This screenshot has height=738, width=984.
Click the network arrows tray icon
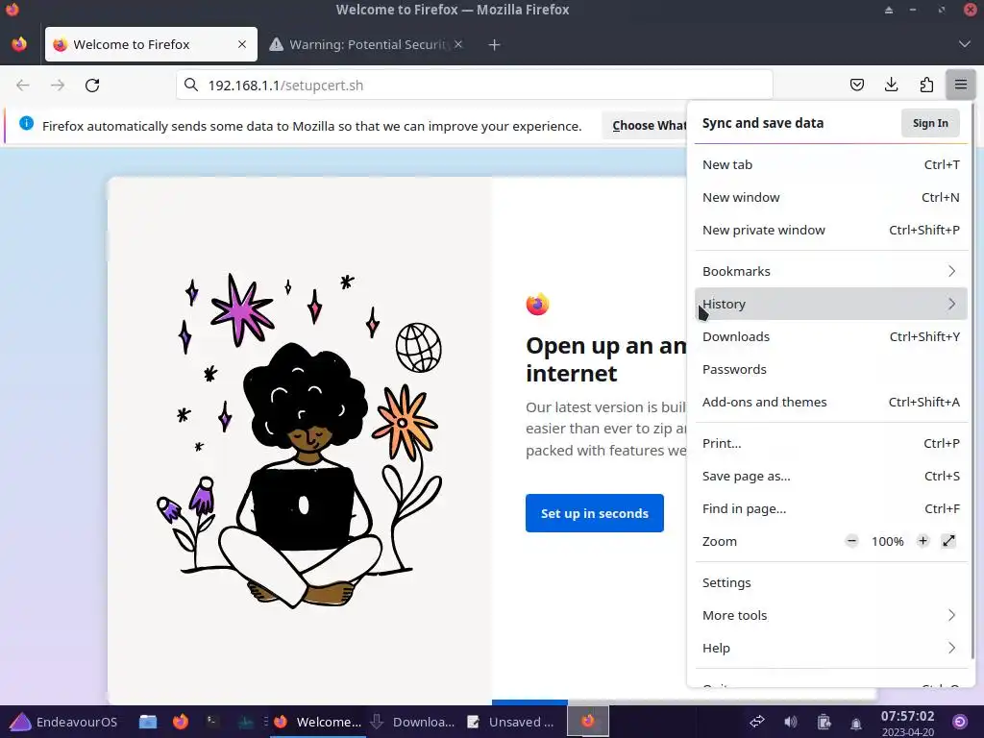757,722
